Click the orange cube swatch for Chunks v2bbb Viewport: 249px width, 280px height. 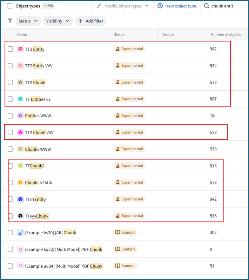pyautogui.click(x=20, y=182)
